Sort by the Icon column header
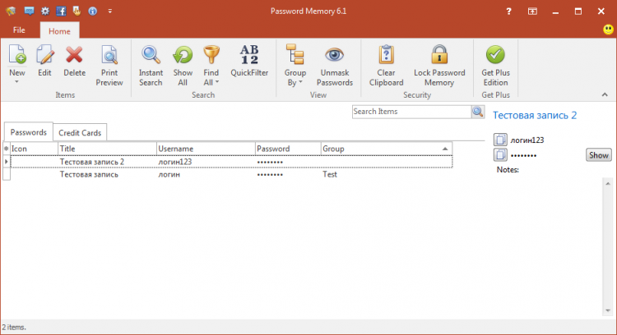The width and height of the screenshot is (617, 335). pyautogui.click(x=34, y=149)
